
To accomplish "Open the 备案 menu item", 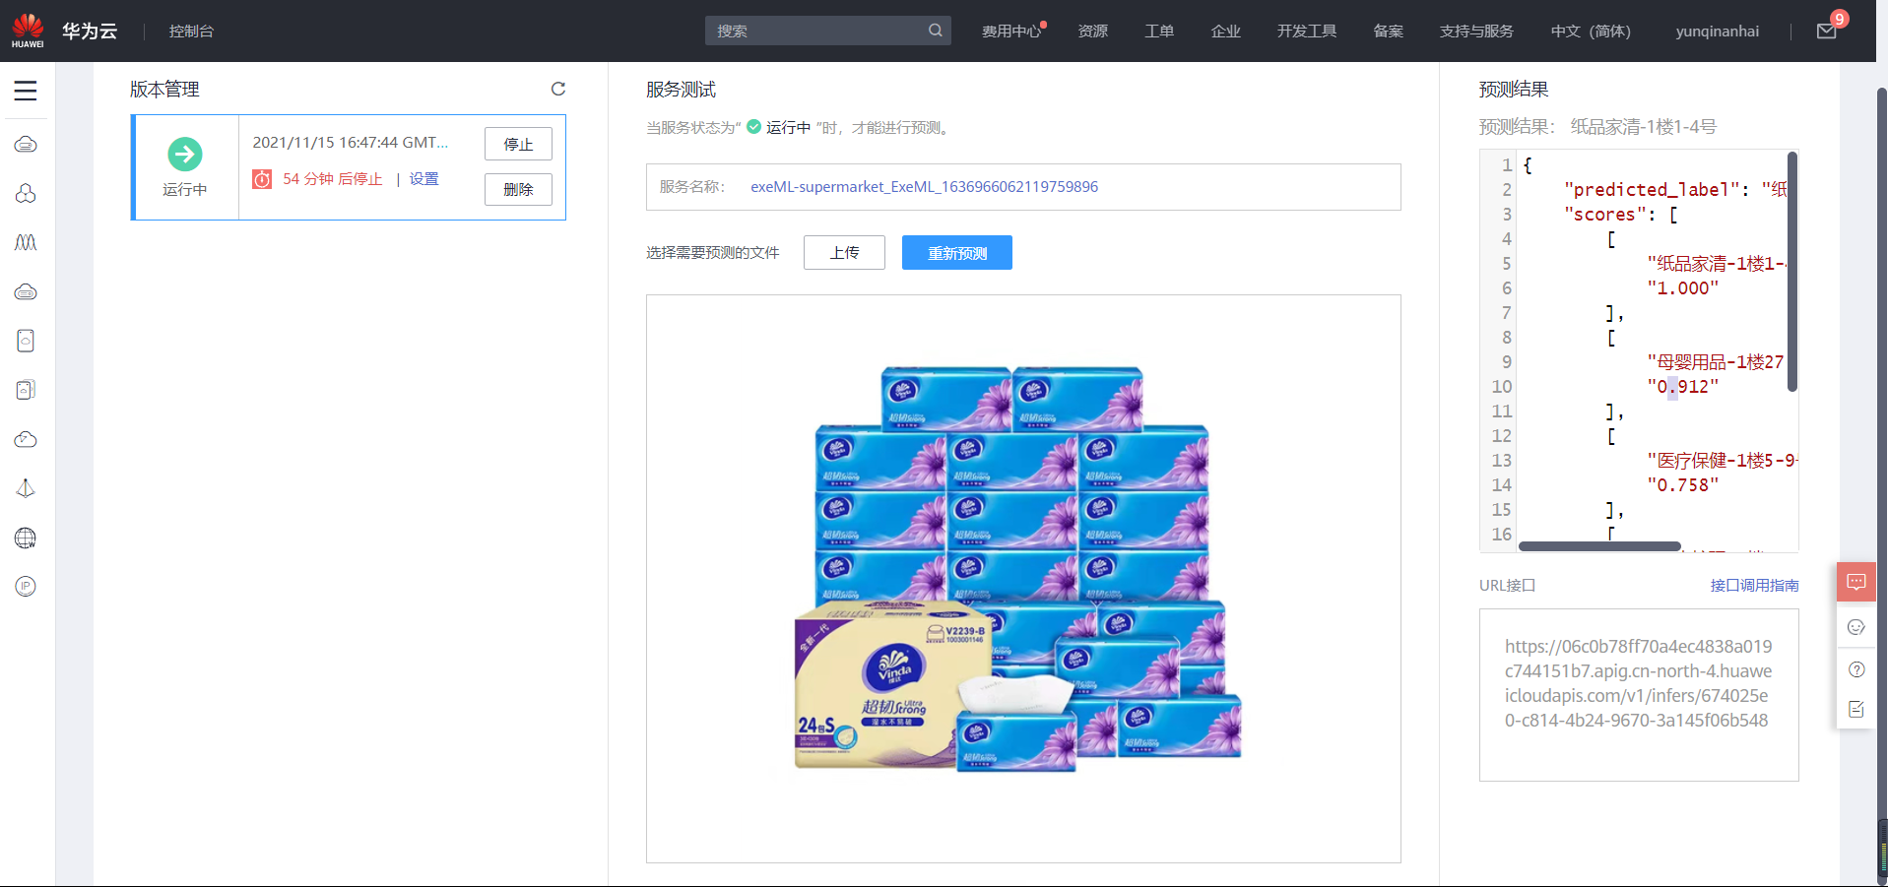I will [1389, 32].
